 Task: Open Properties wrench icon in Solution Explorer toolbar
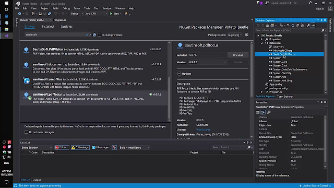[x=308, y=26]
